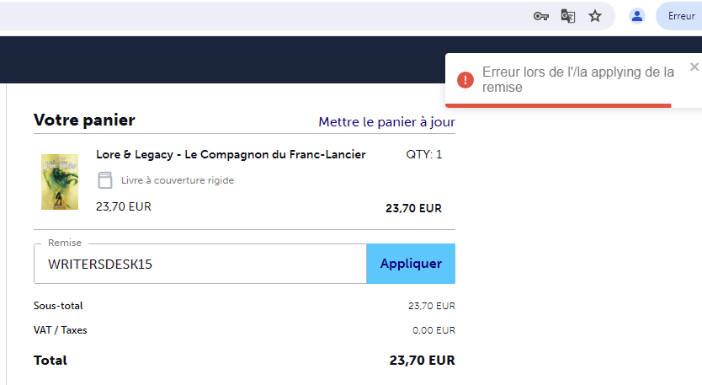Click the Erreur button in browser toolbar

point(680,16)
